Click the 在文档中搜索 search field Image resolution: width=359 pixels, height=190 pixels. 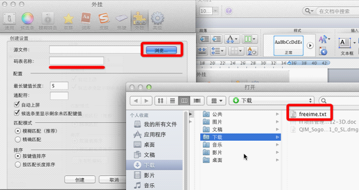(338, 11)
